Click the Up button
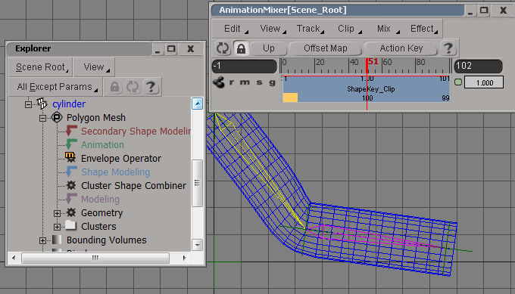This screenshot has height=294, width=515. click(x=269, y=48)
